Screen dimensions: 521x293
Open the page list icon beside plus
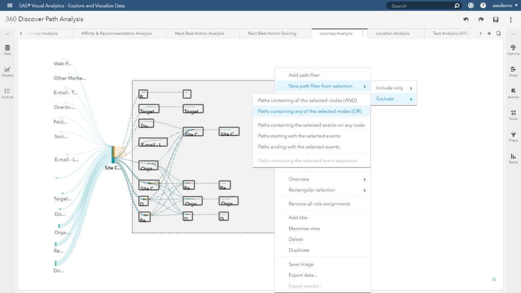point(499,33)
